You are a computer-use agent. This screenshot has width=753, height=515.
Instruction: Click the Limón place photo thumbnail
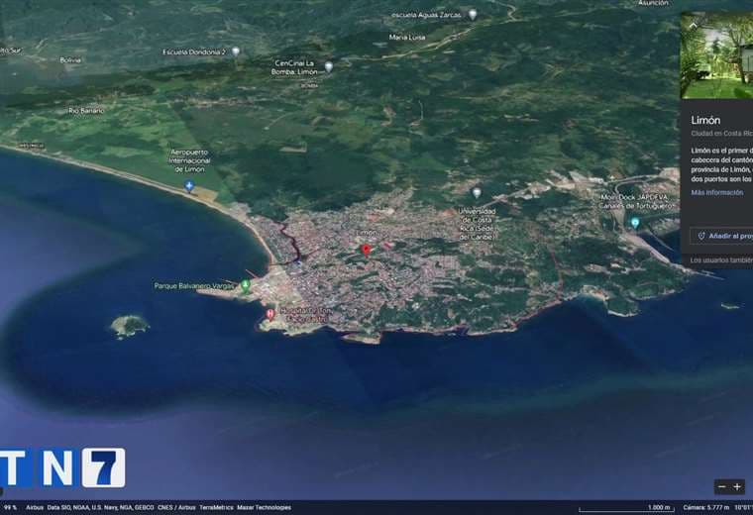[716, 55]
